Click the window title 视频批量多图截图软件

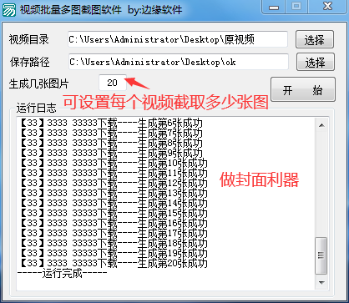[x=71, y=10]
